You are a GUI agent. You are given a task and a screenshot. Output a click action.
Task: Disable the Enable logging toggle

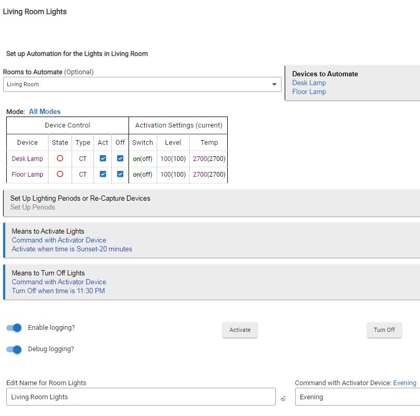point(14,328)
